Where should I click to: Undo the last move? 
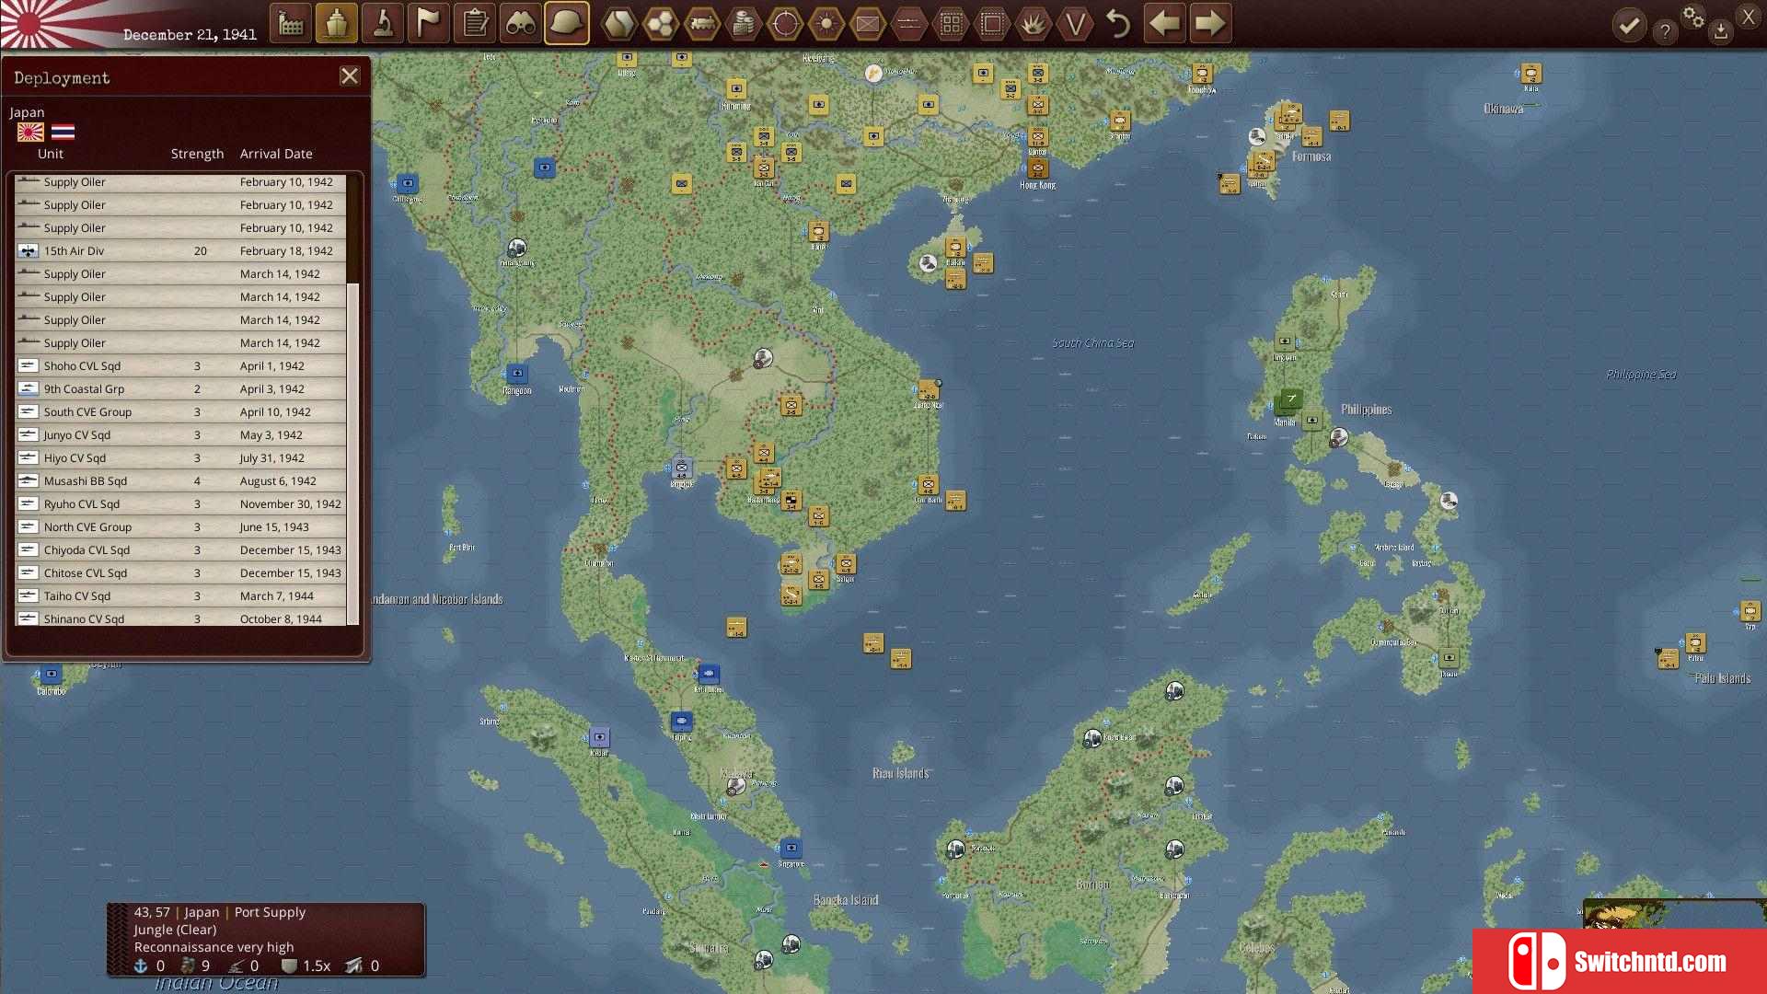click(x=1117, y=23)
